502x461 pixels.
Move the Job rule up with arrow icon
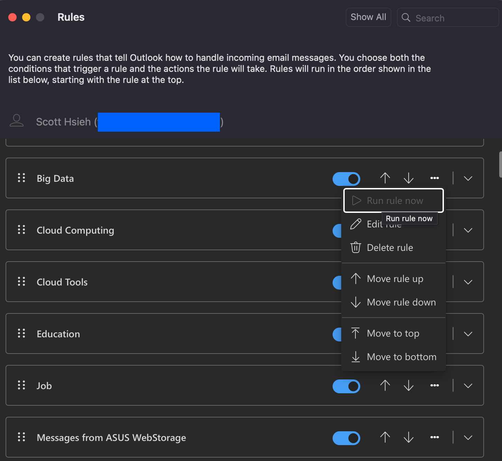point(385,385)
